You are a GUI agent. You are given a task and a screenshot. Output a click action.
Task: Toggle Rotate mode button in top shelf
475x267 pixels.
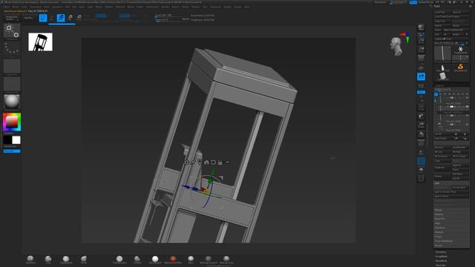(x=79, y=18)
